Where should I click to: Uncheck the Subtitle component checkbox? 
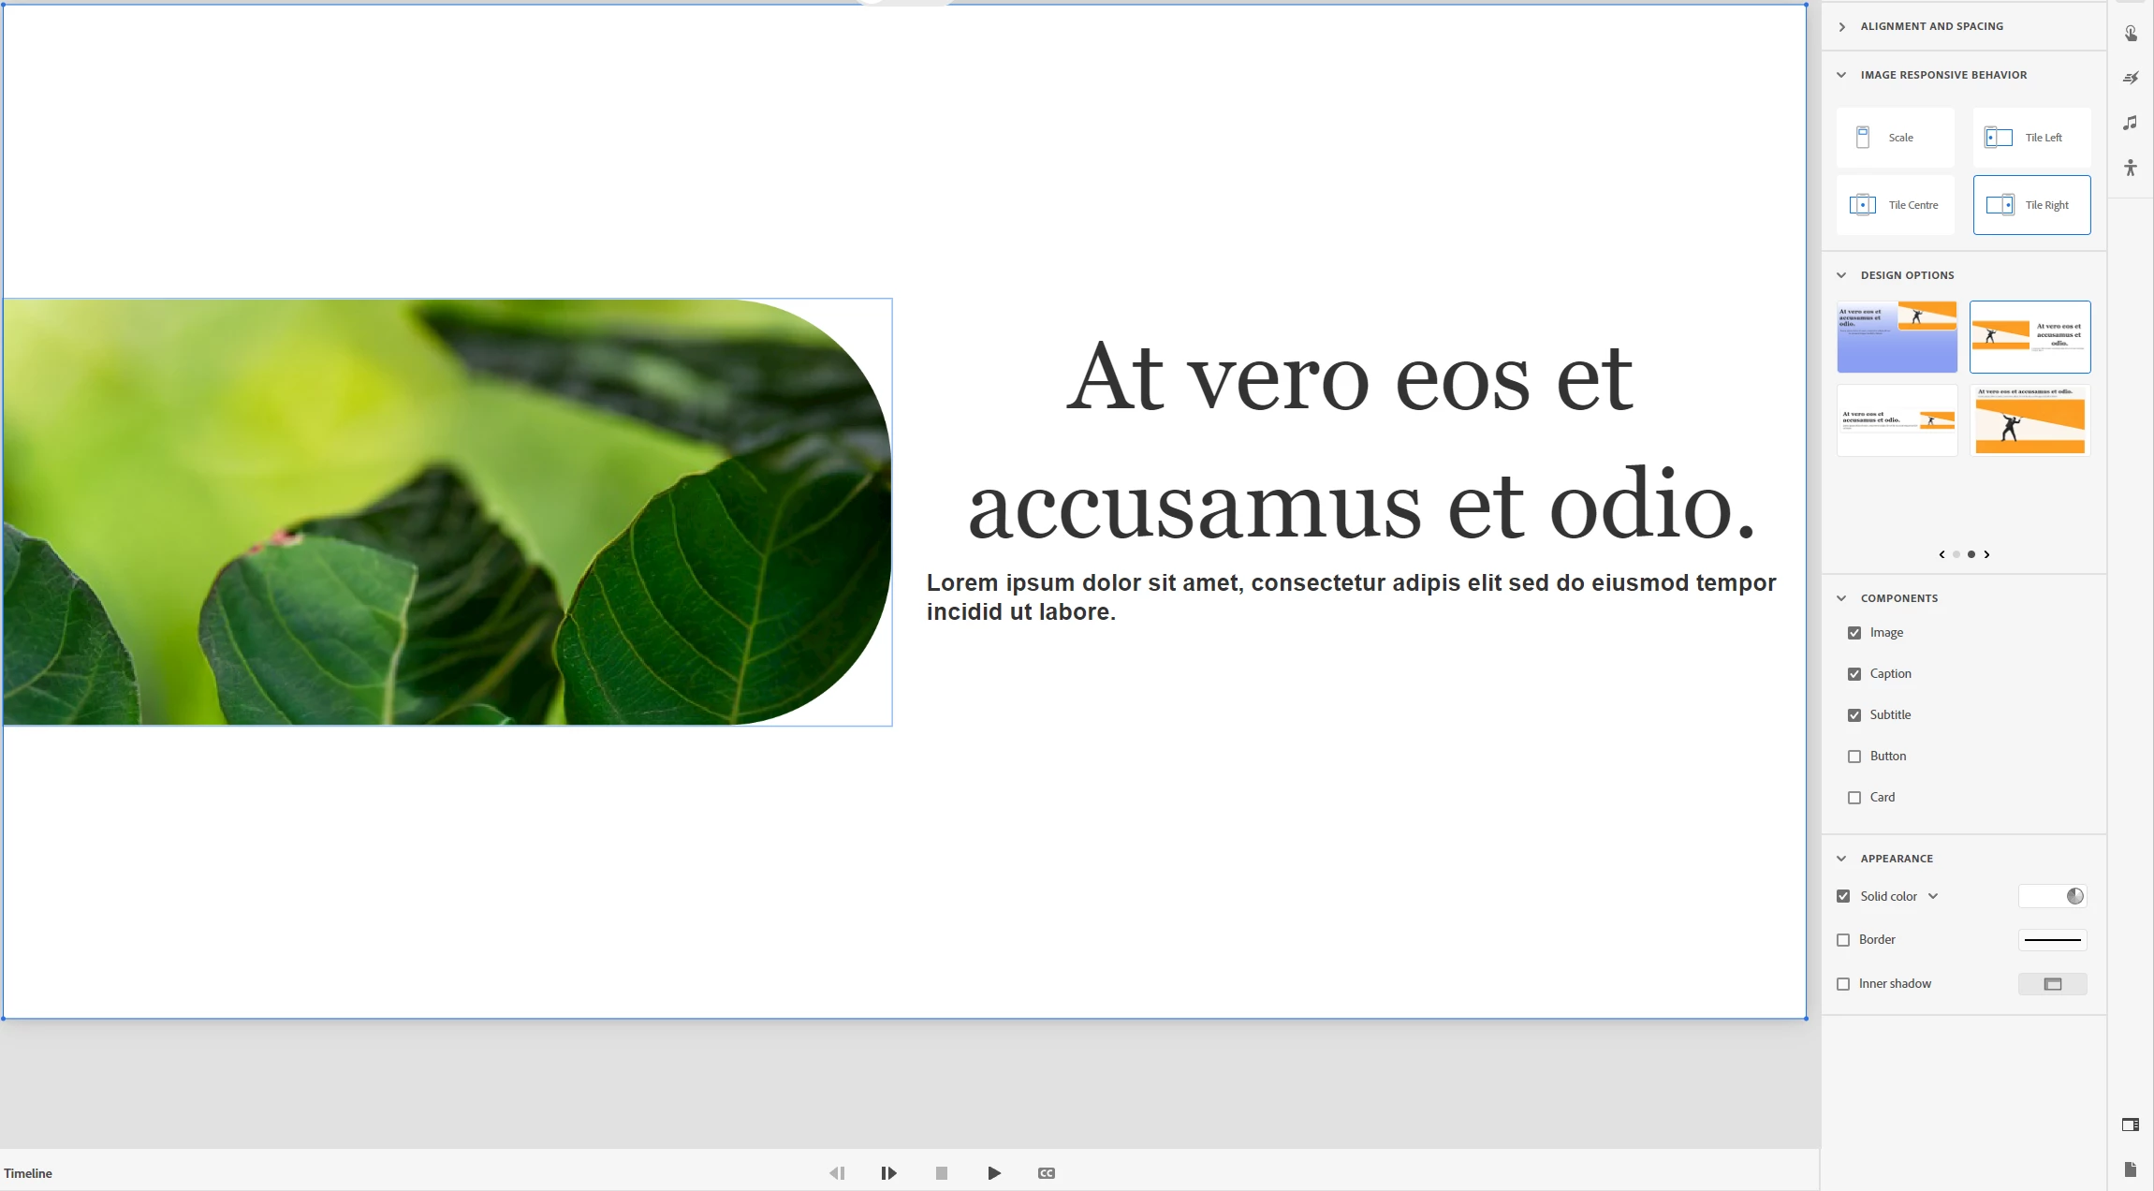click(x=1854, y=715)
